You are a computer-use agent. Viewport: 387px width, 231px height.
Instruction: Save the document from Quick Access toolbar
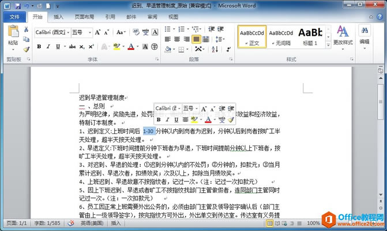[x=17, y=6]
